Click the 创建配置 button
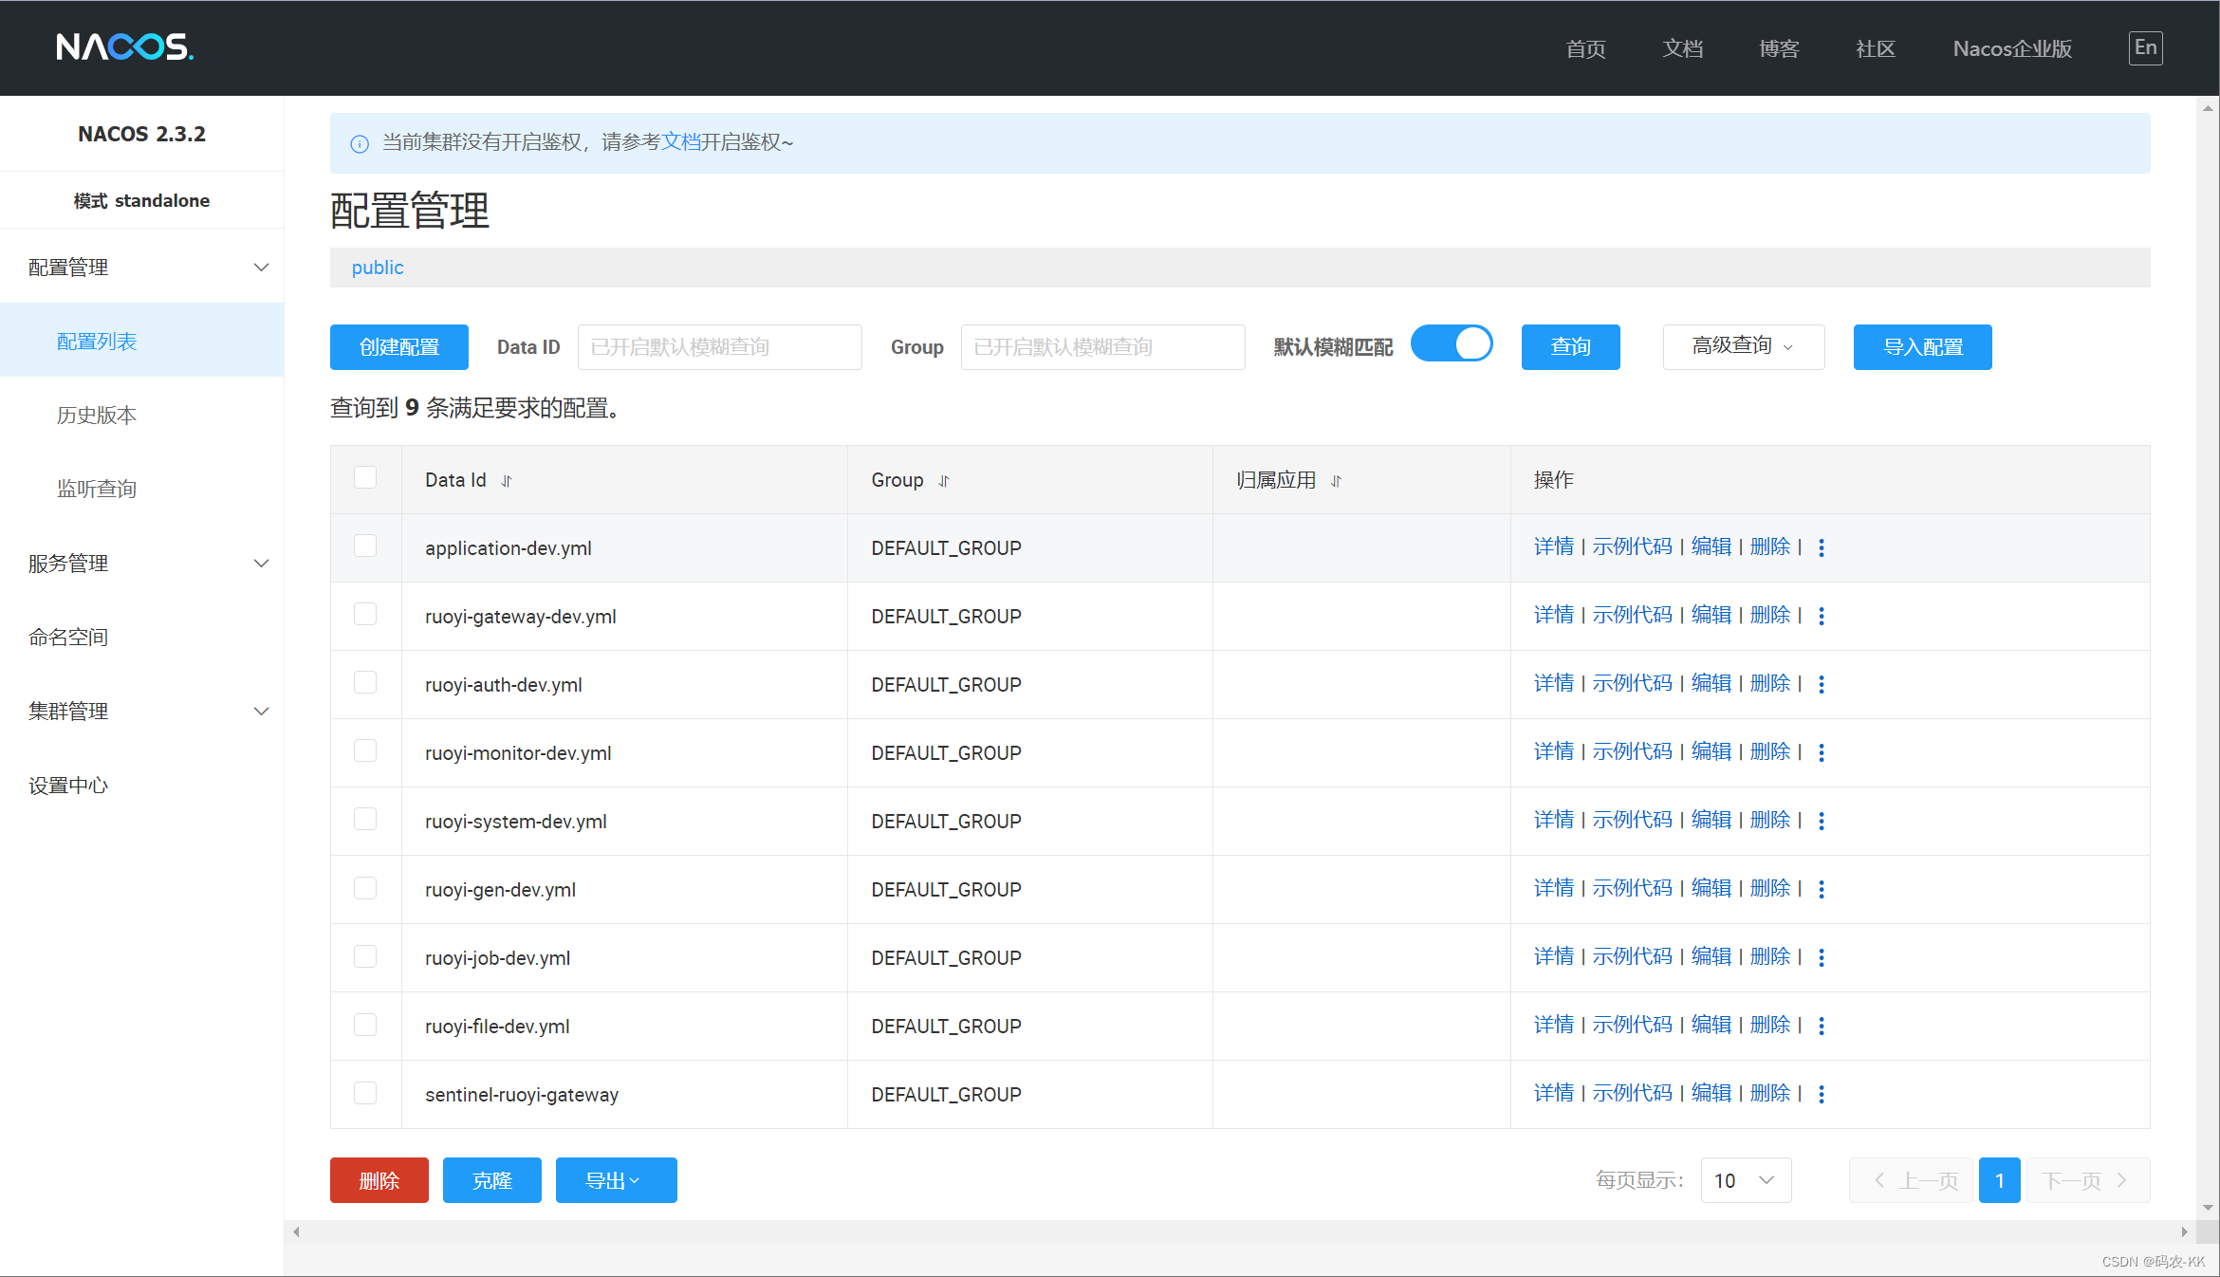The height and width of the screenshot is (1277, 2220). coord(399,346)
